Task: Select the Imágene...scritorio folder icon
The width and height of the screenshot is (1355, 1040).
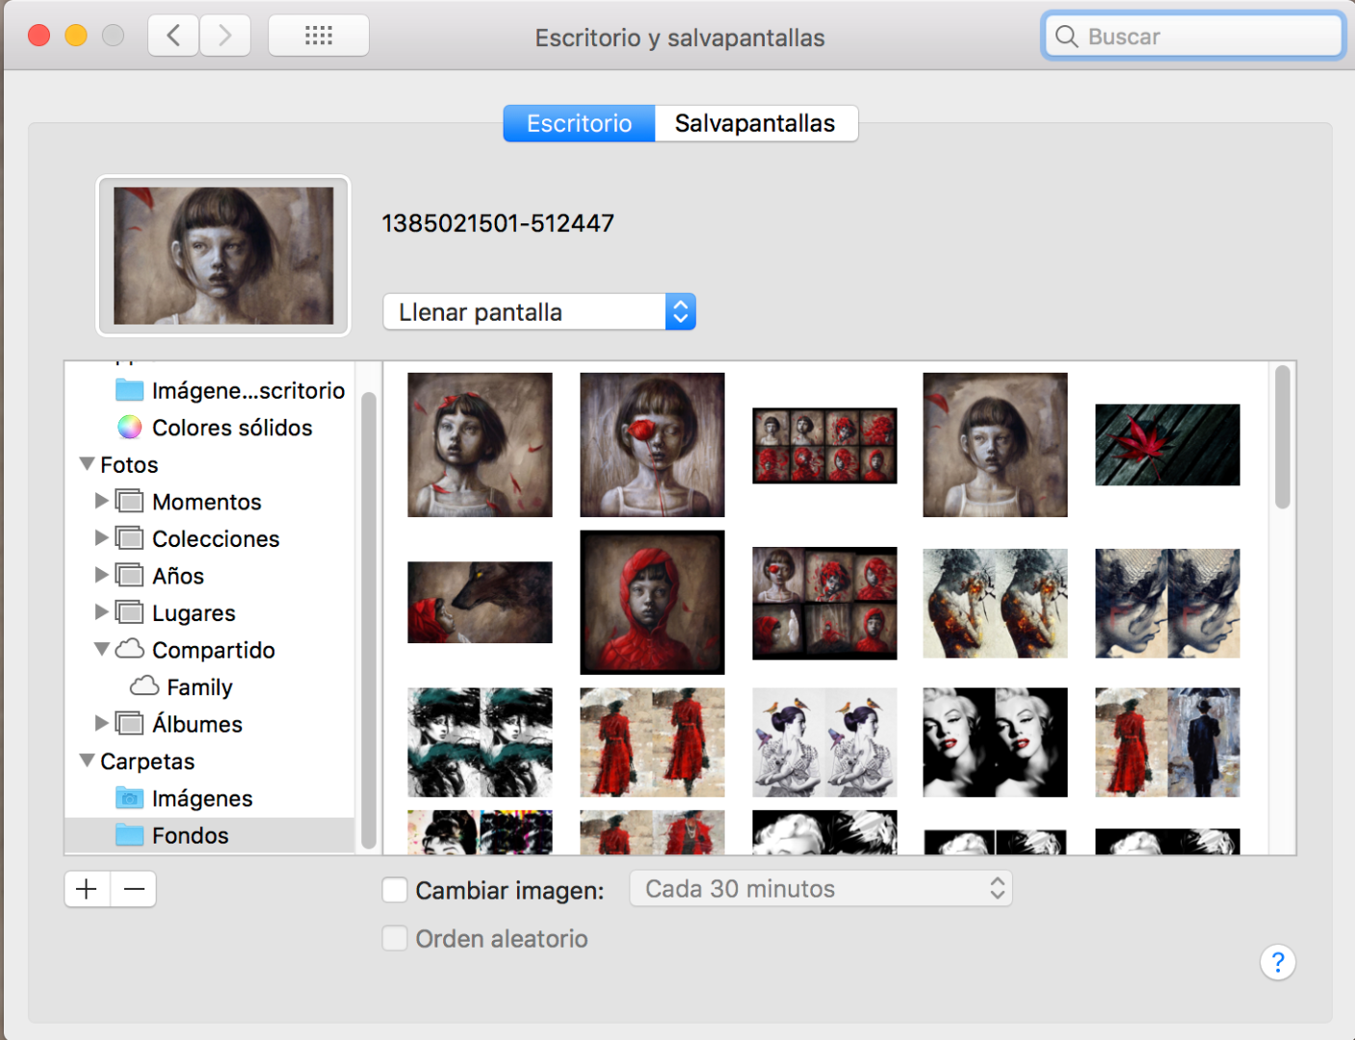Action: (x=129, y=390)
